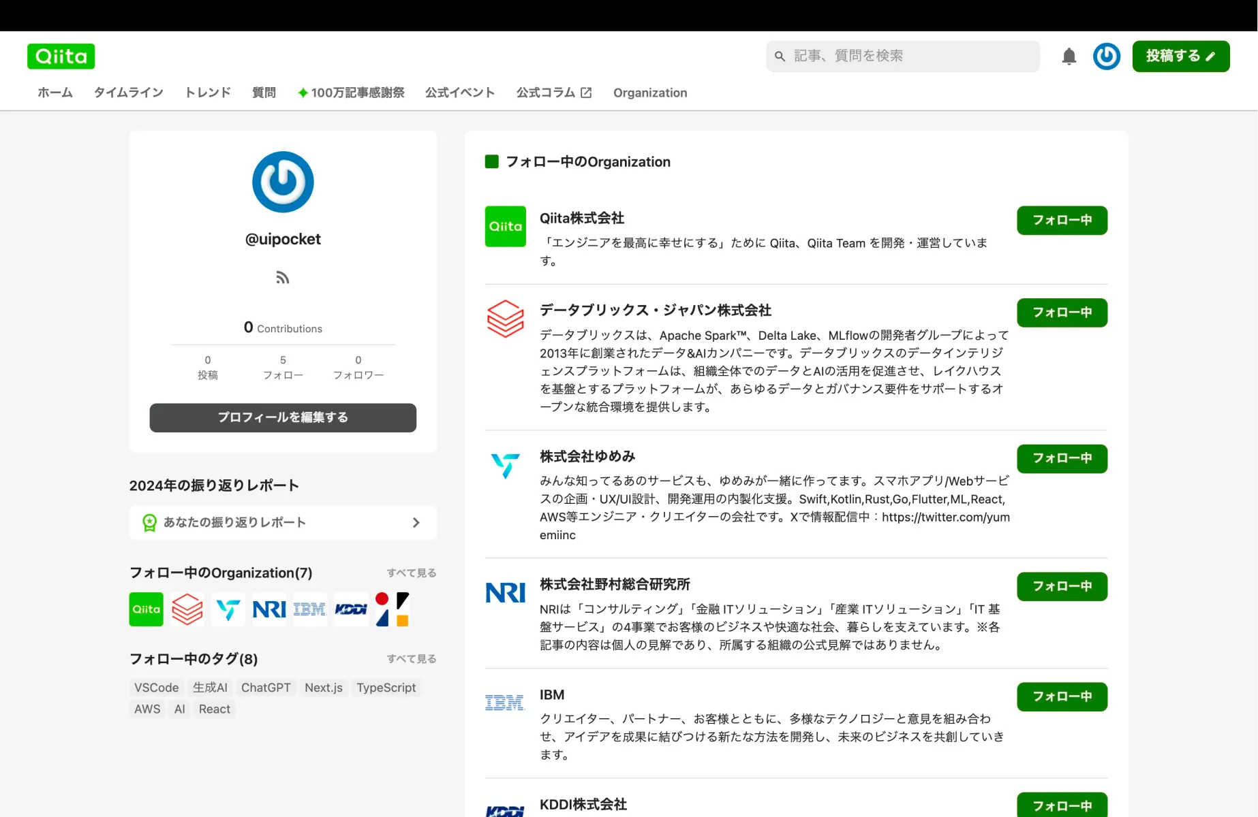The width and height of the screenshot is (1258, 817).
Task: Switch to the トレンド tab
Action: tap(206, 93)
